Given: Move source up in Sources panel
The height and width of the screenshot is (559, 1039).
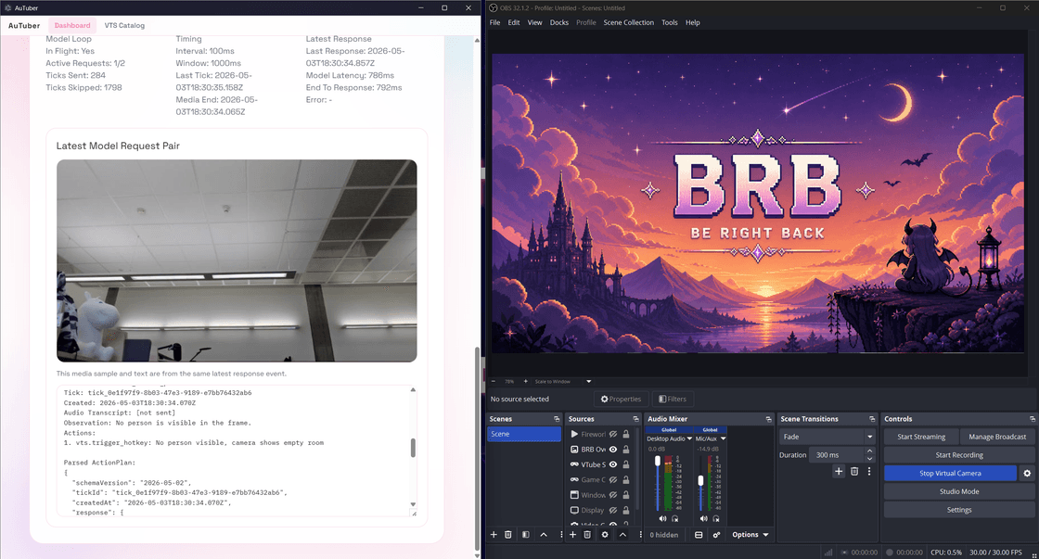Looking at the screenshot, I should coord(622,535).
